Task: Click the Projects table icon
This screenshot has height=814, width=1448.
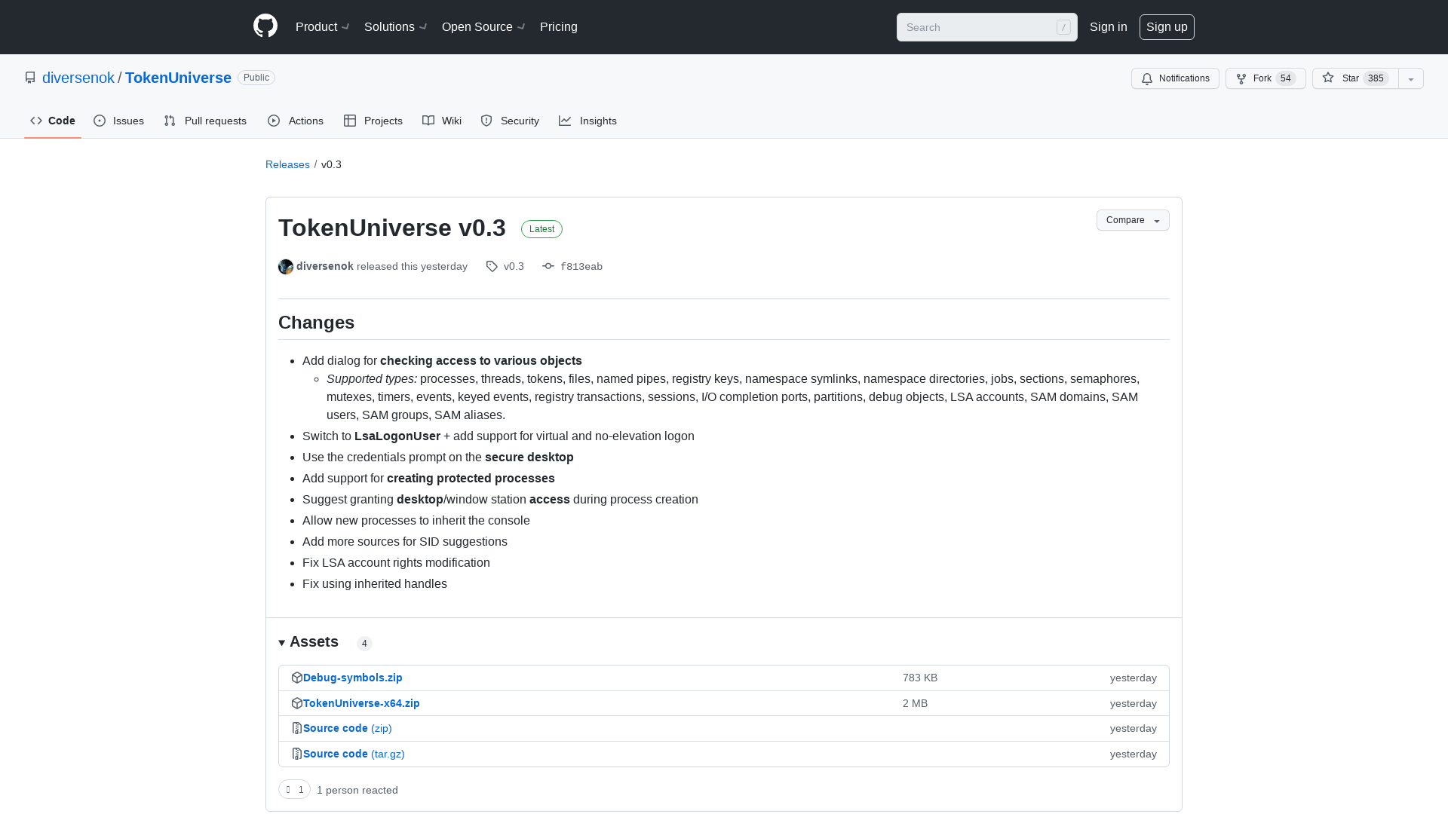Action: point(350,121)
